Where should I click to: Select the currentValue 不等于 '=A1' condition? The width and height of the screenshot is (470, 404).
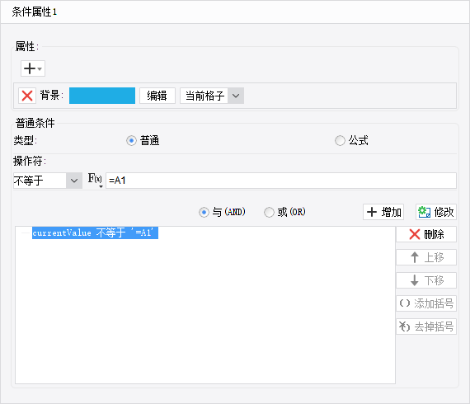click(95, 233)
